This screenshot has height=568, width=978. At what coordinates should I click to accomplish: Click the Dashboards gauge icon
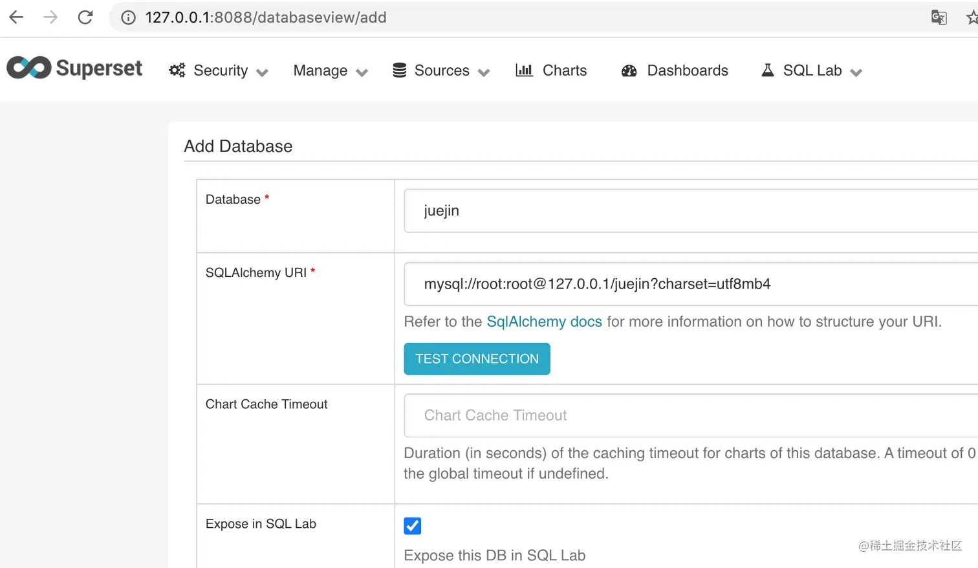pyautogui.click(x=629, y=71)
